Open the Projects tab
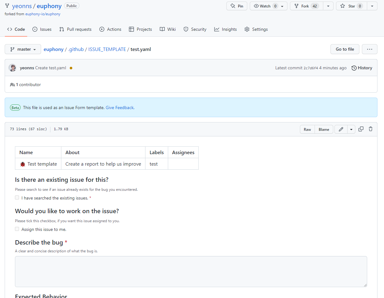Screen dimensions: 384x298 coord(140,29)
